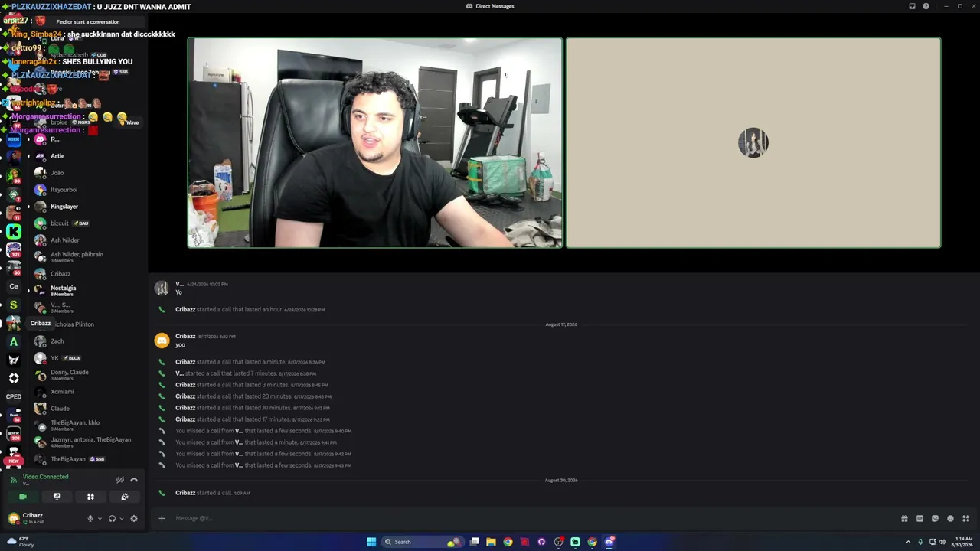This screenshot has height=551, width=980.
Task: Open the green A server icon
Action: click(13, 341)
